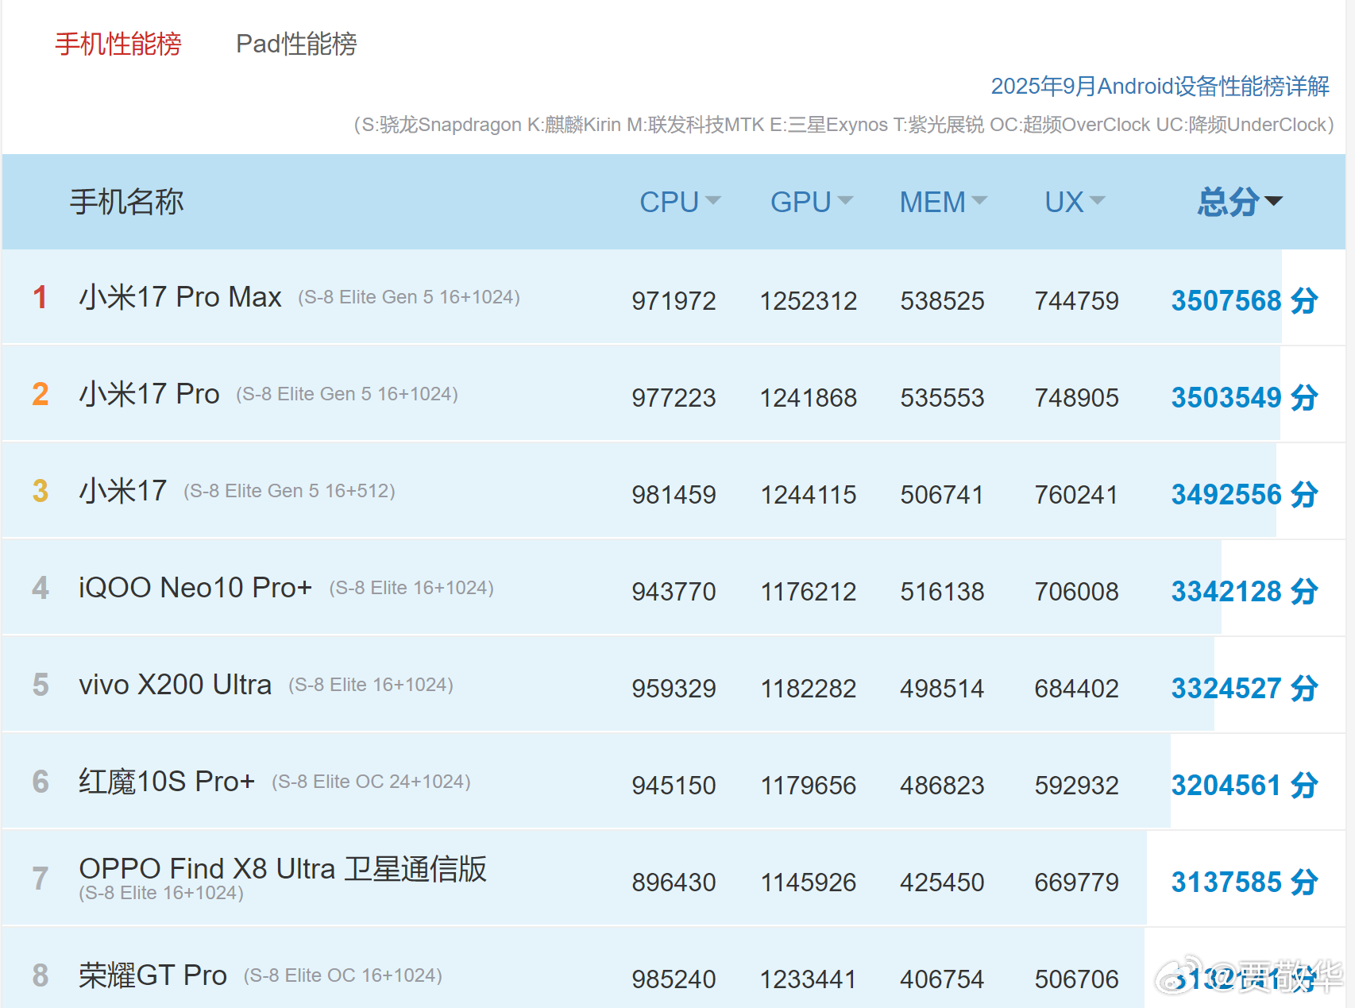Click the (S-8 Elite Gen 5 16+512) spec label
Image resolution: width=1355 pixels, height=1008 pixels.
coord(289,491)
